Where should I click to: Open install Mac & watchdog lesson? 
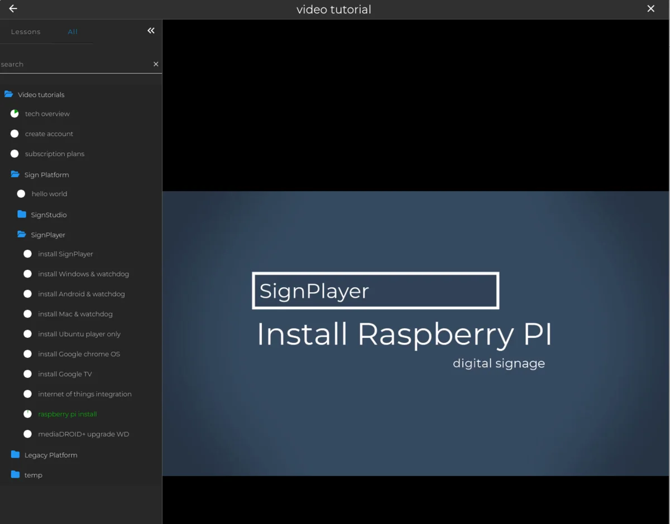click(x=75, y=314)
